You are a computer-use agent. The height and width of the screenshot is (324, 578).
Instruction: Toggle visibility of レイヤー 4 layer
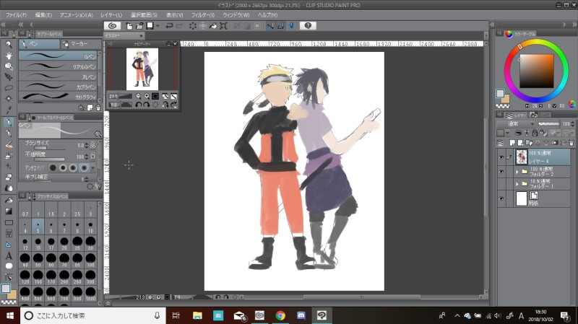coord(501,157)
